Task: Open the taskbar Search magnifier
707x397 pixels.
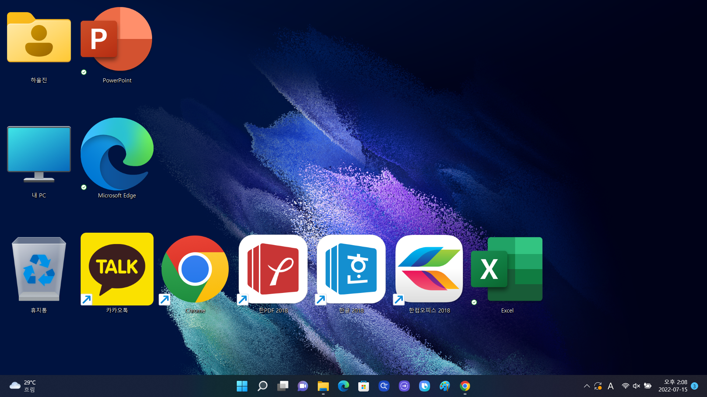Action: tap(262, 386)
